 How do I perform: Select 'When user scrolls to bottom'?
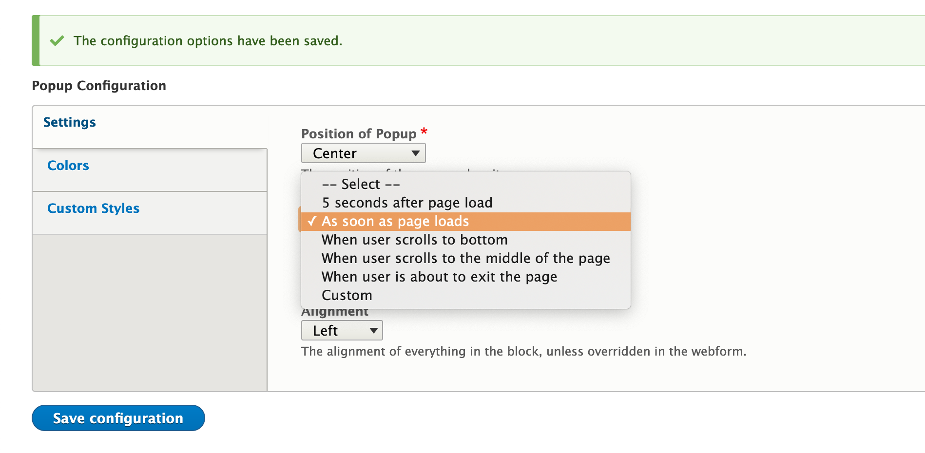click(x=414, y=240)
